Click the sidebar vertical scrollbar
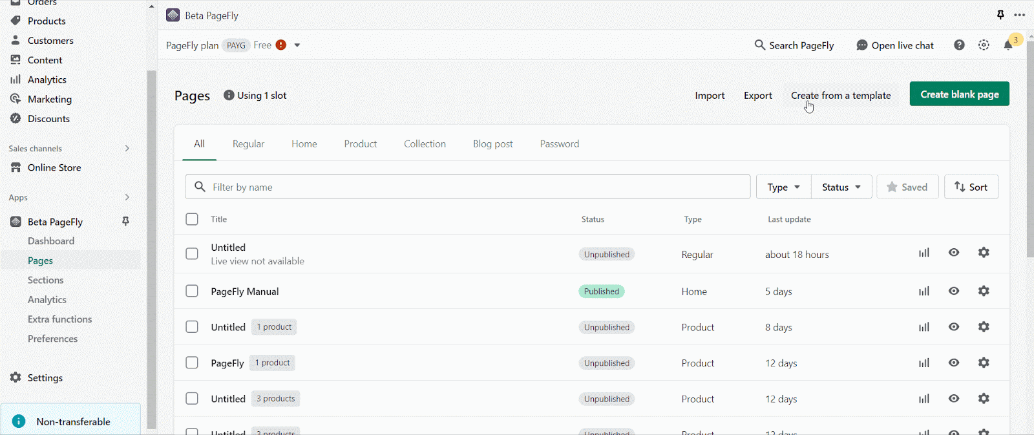Screen dimensions: 1034x435 pos(151,249)
